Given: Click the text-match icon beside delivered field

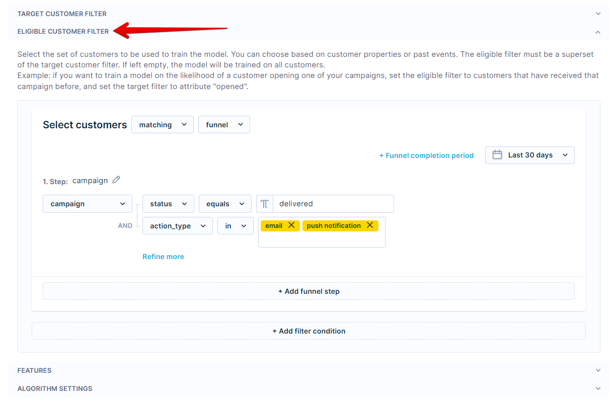Looking at the screenshot, I should (x=264, y=203).
